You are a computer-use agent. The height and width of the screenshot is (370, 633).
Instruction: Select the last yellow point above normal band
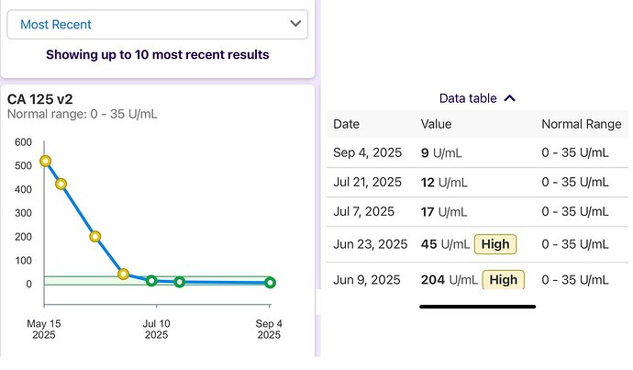click(x=123, y=274)
